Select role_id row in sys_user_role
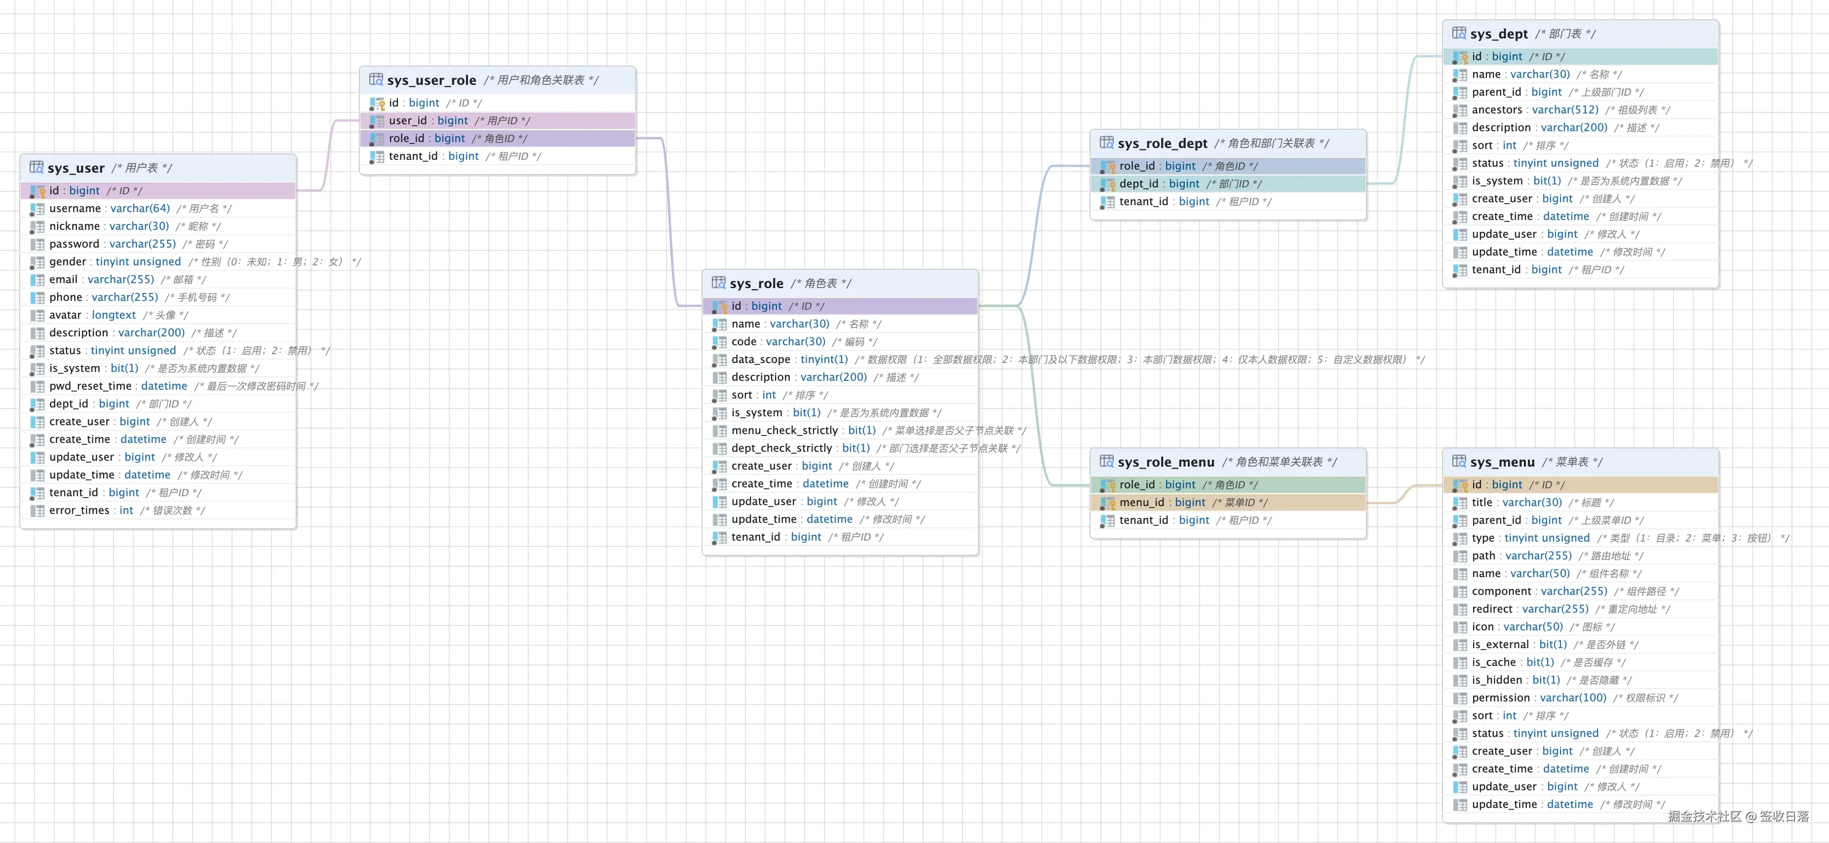 tap(498, 139)
